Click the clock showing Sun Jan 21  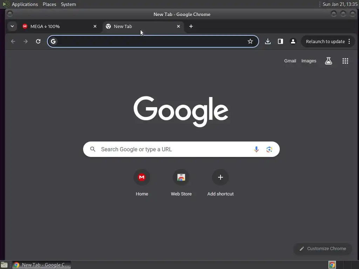coord(340,4)
